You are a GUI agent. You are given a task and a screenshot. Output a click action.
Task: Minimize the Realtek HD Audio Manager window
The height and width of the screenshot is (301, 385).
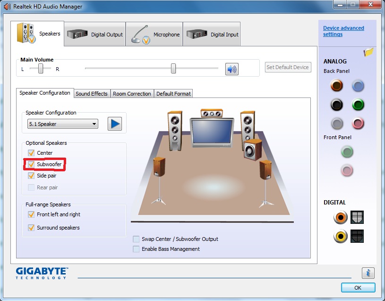point(341,5)
